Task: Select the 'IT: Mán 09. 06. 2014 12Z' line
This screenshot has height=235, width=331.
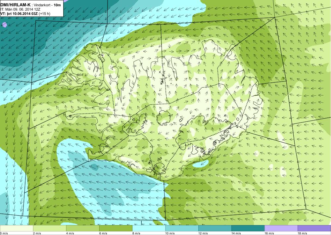Action: pyautogui.click(x=20, y=10)
